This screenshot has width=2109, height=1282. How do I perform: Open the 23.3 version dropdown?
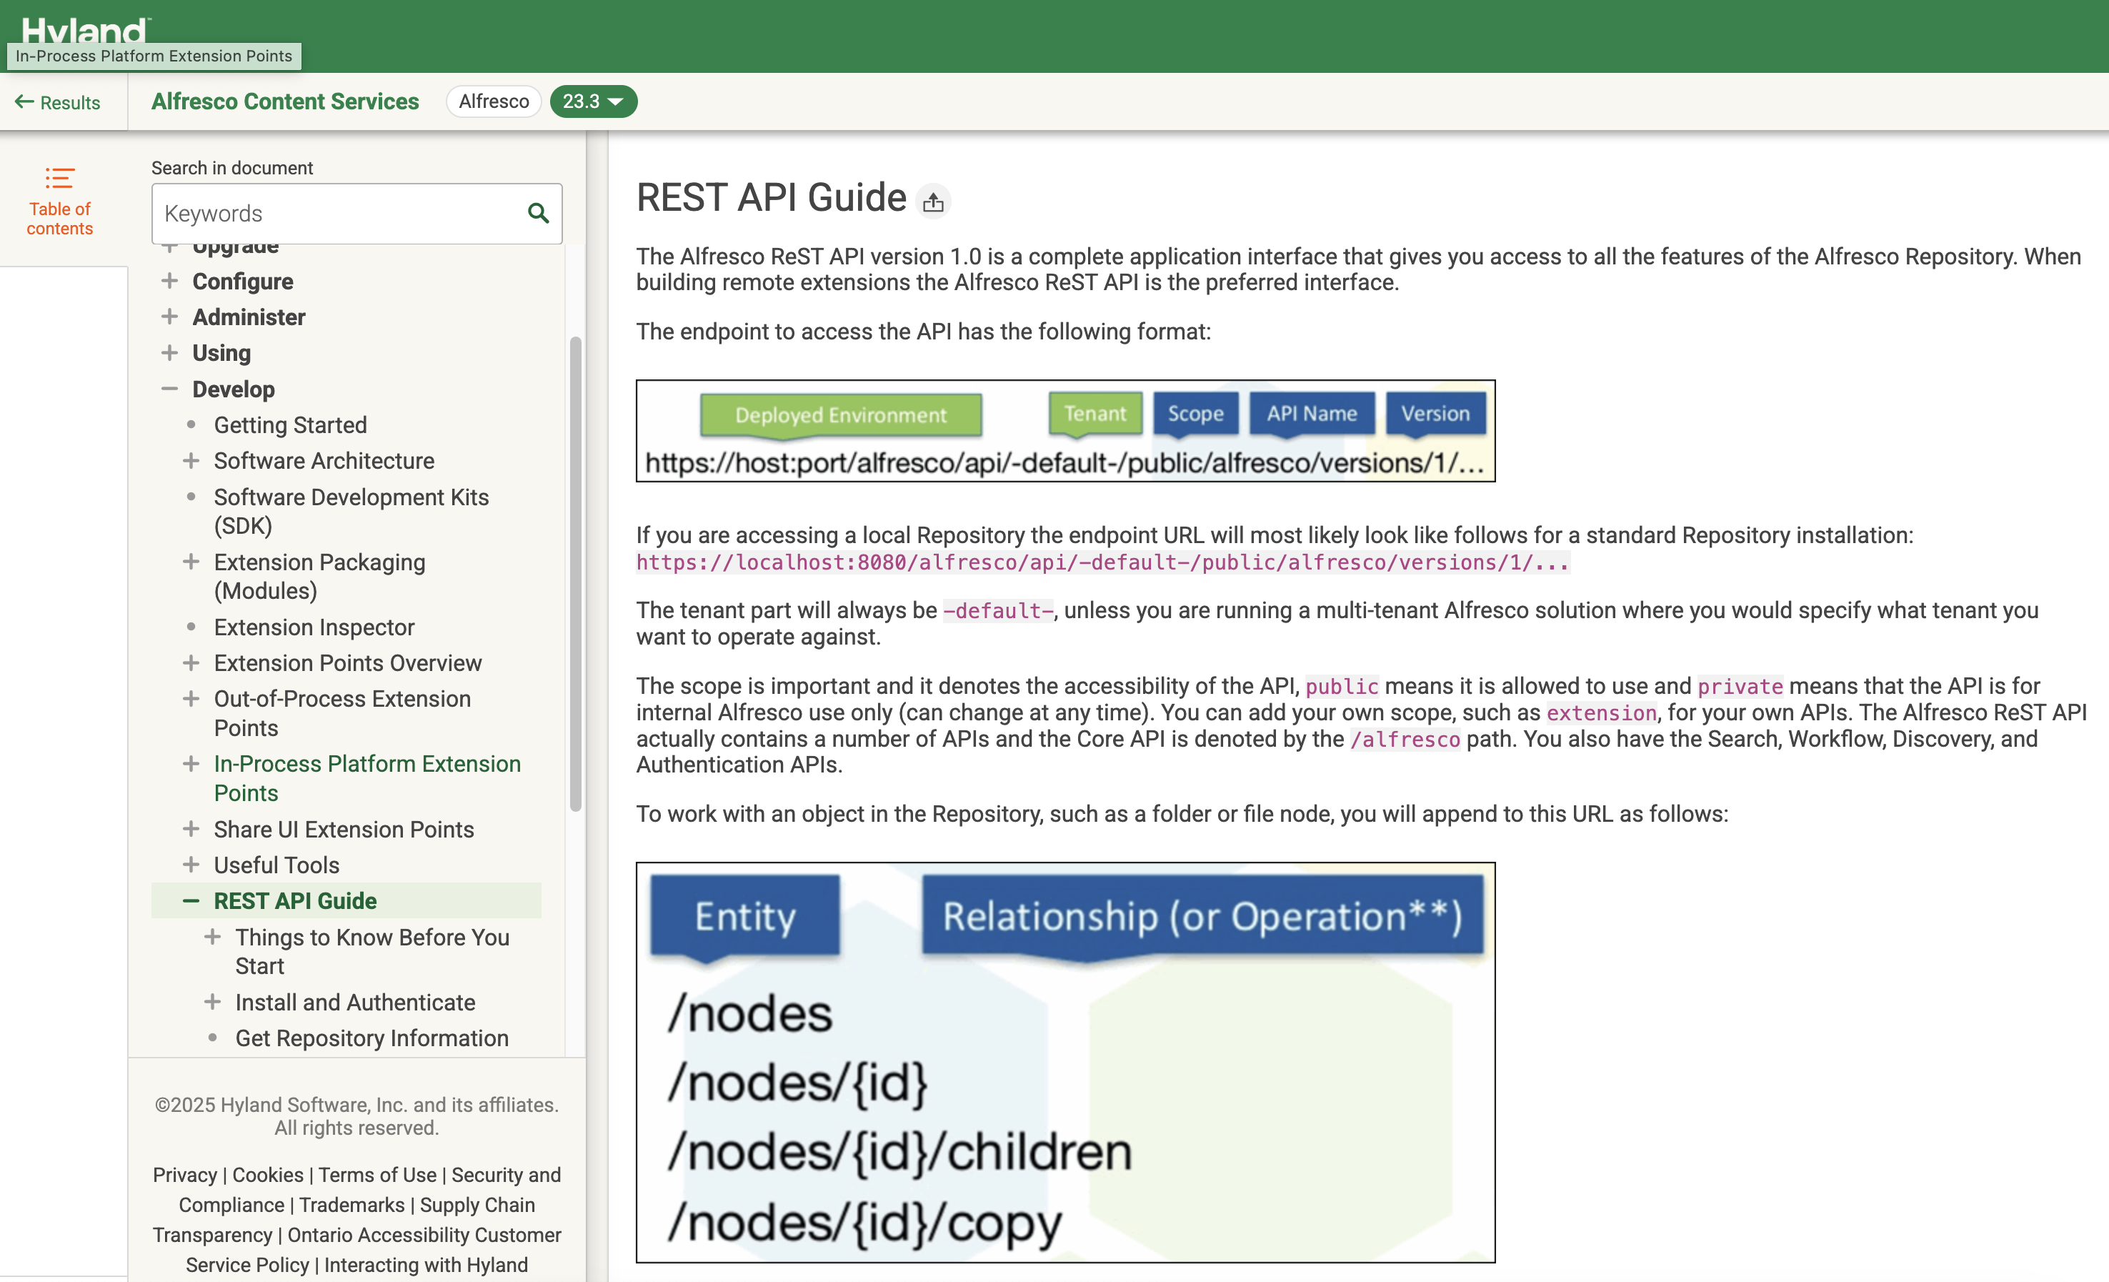point(592,101)
